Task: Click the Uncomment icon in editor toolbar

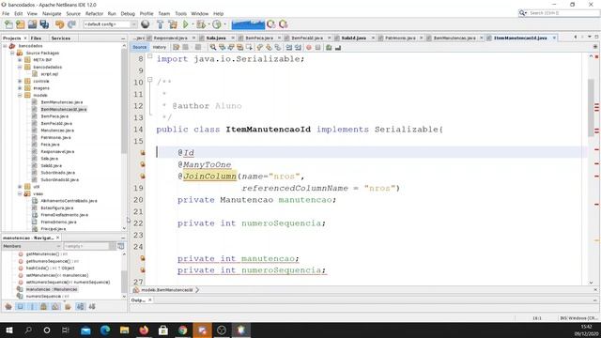Action: pyautogui.click(x=338, y=48)
